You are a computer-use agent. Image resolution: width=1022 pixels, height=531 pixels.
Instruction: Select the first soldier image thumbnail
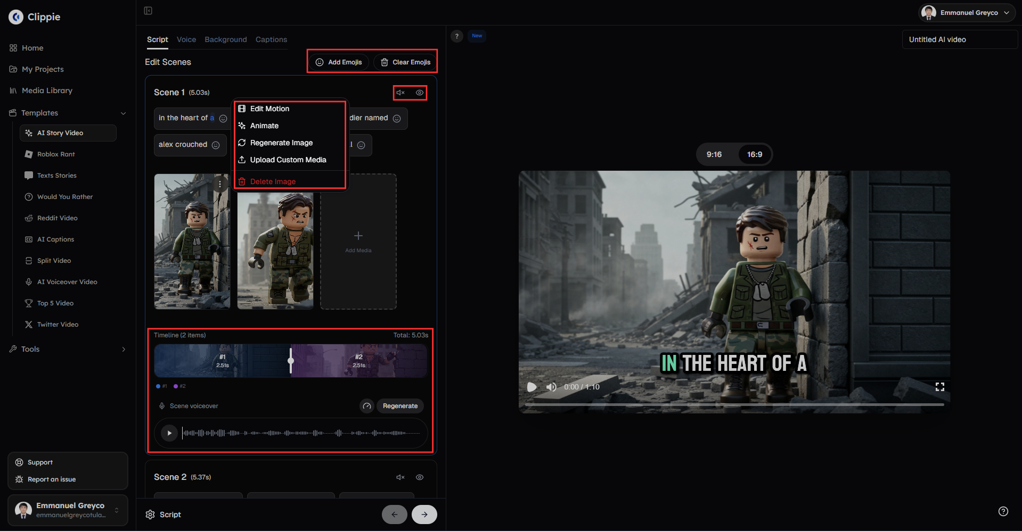192,242
